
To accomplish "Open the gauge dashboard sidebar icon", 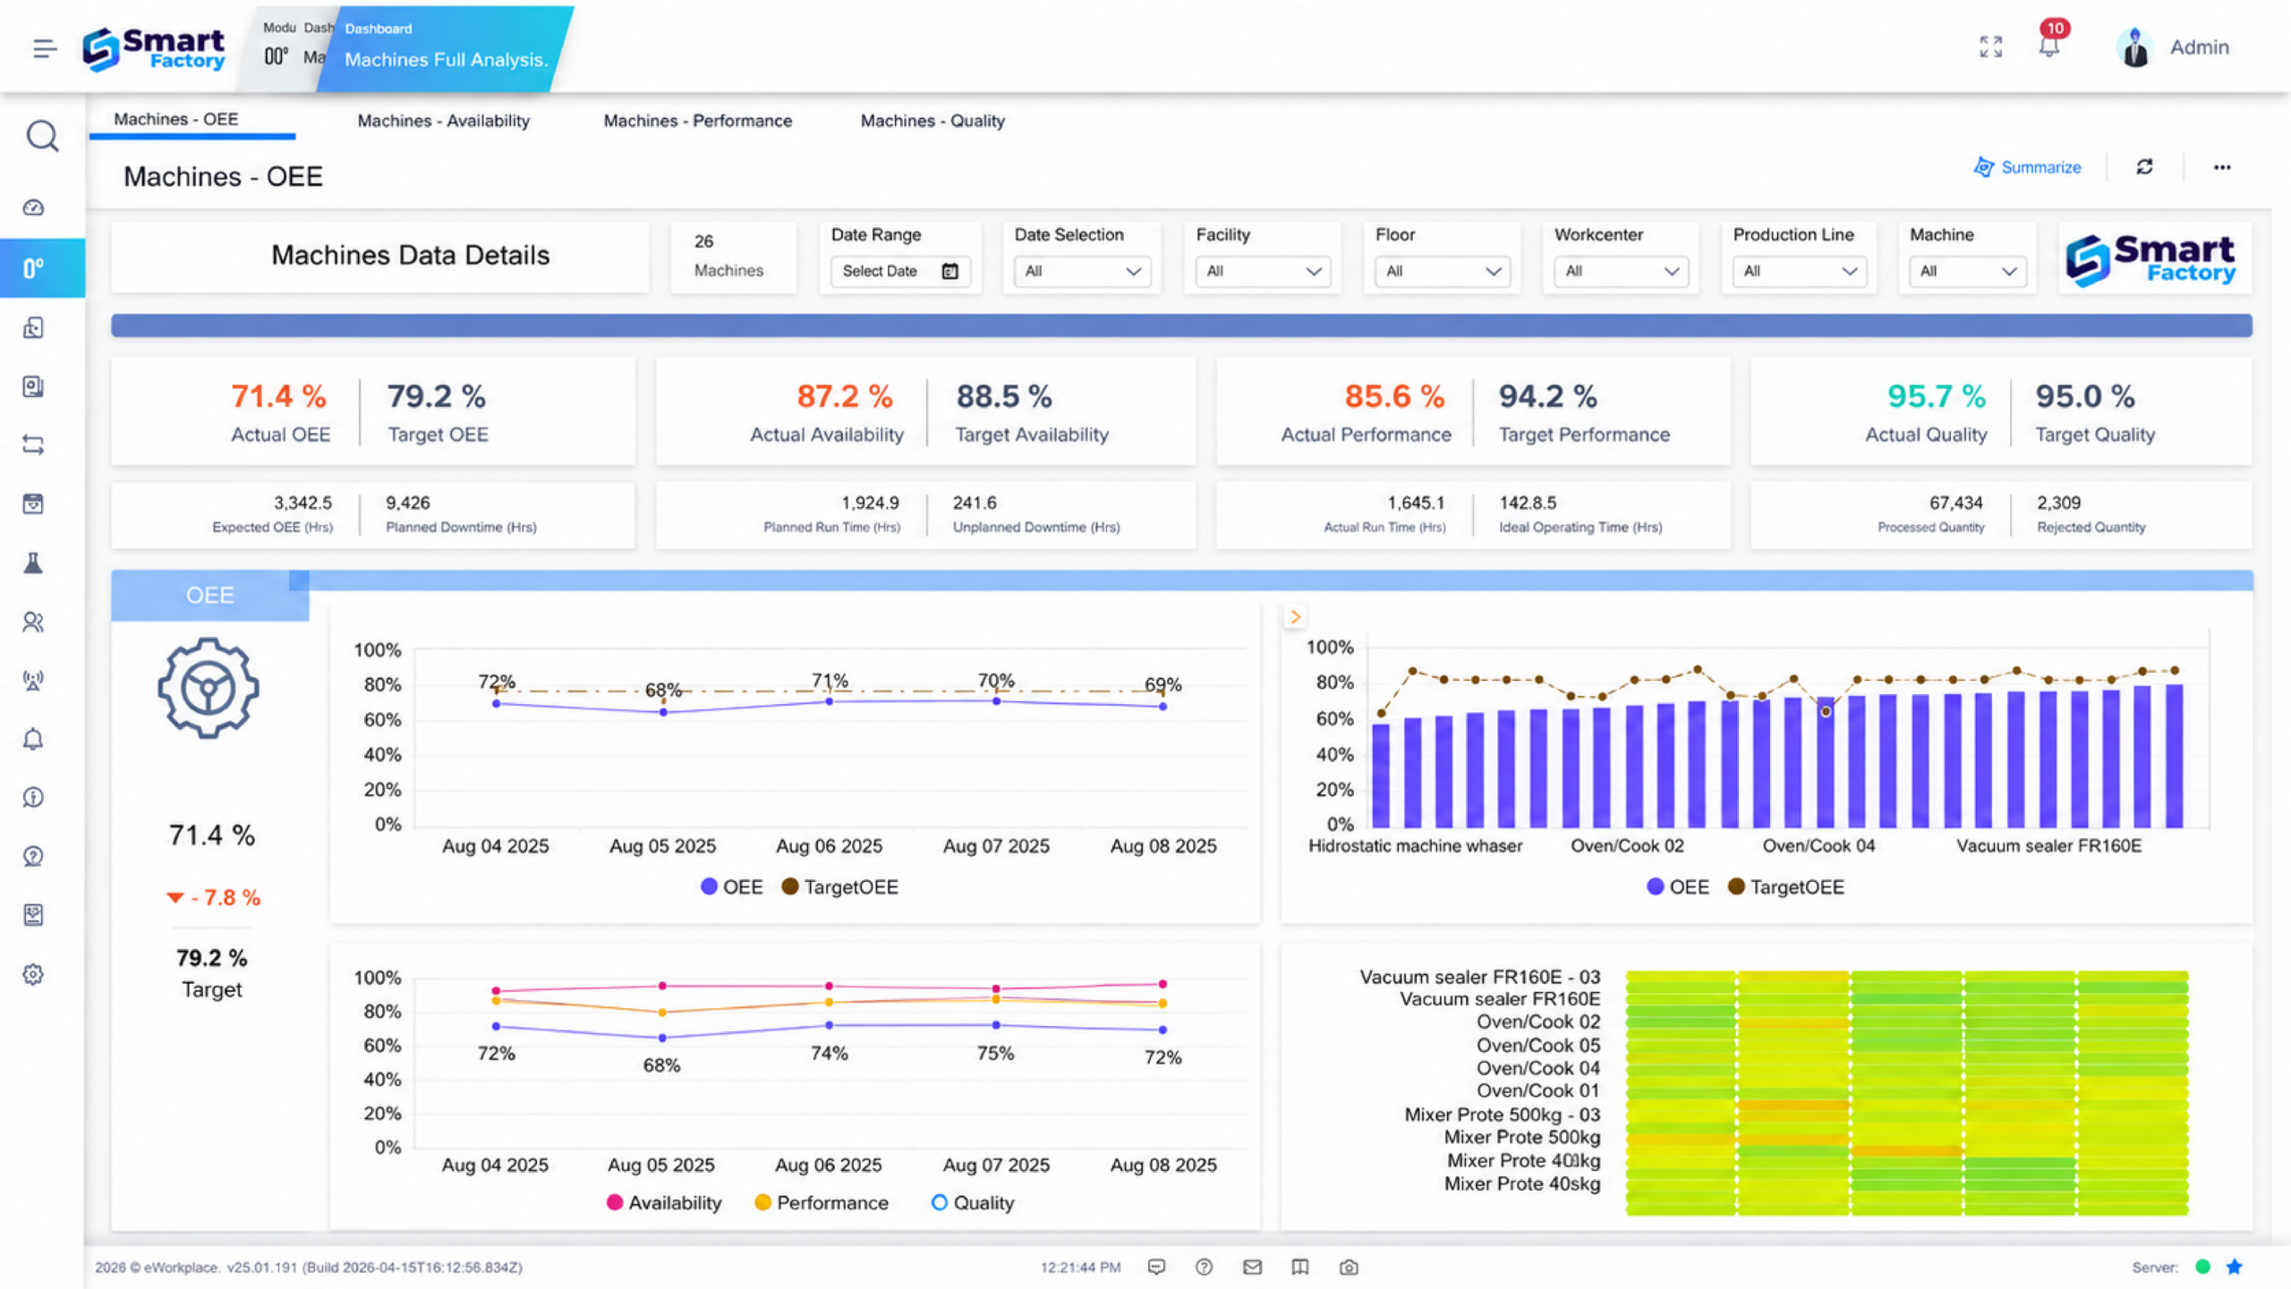I will click(x=33, y=208).
